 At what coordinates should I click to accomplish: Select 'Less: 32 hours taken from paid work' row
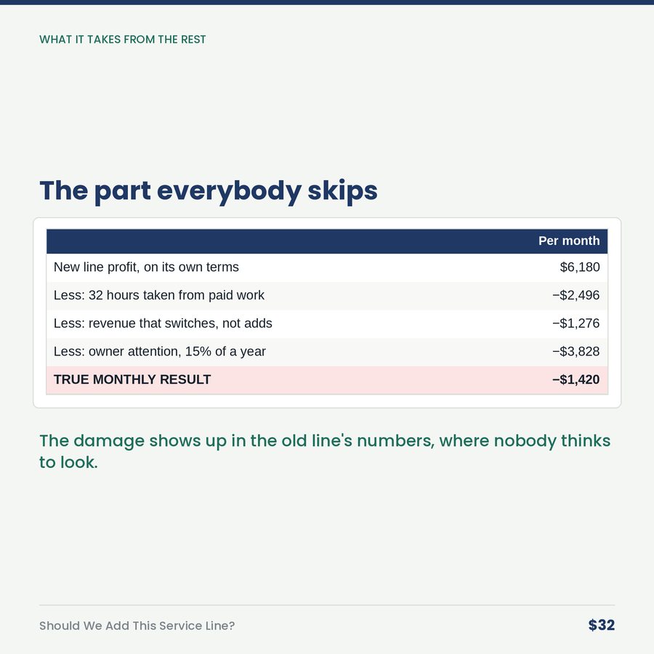pos(327,295)
